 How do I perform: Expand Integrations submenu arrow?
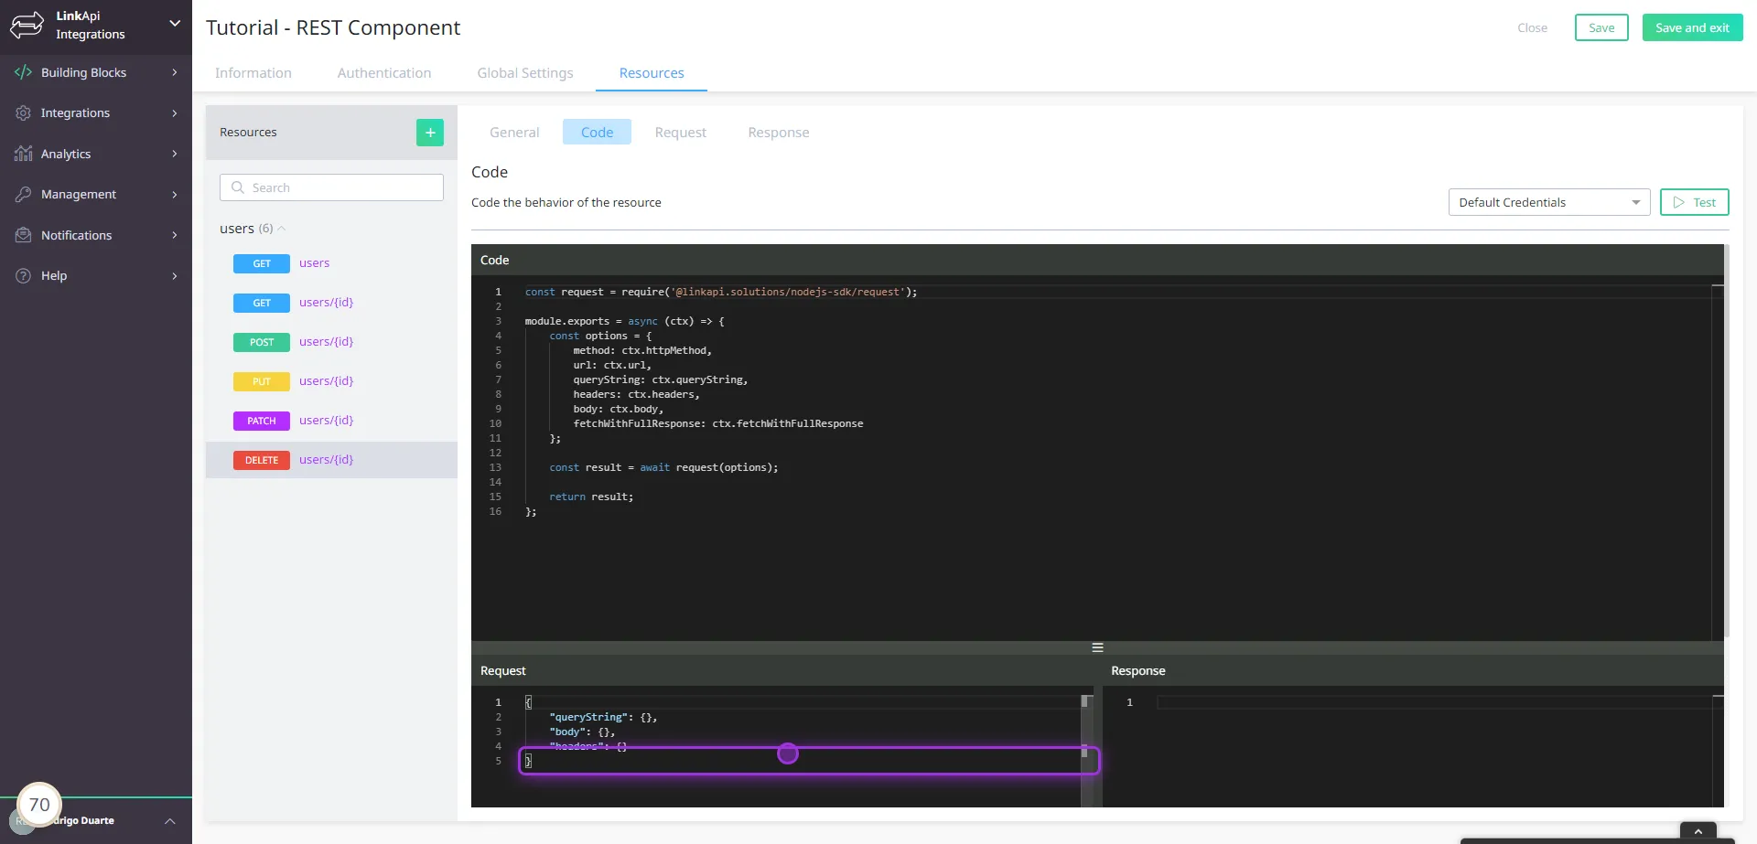[175, 112]
